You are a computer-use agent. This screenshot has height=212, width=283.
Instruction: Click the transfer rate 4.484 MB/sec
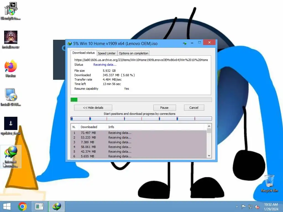coord(112,79)
